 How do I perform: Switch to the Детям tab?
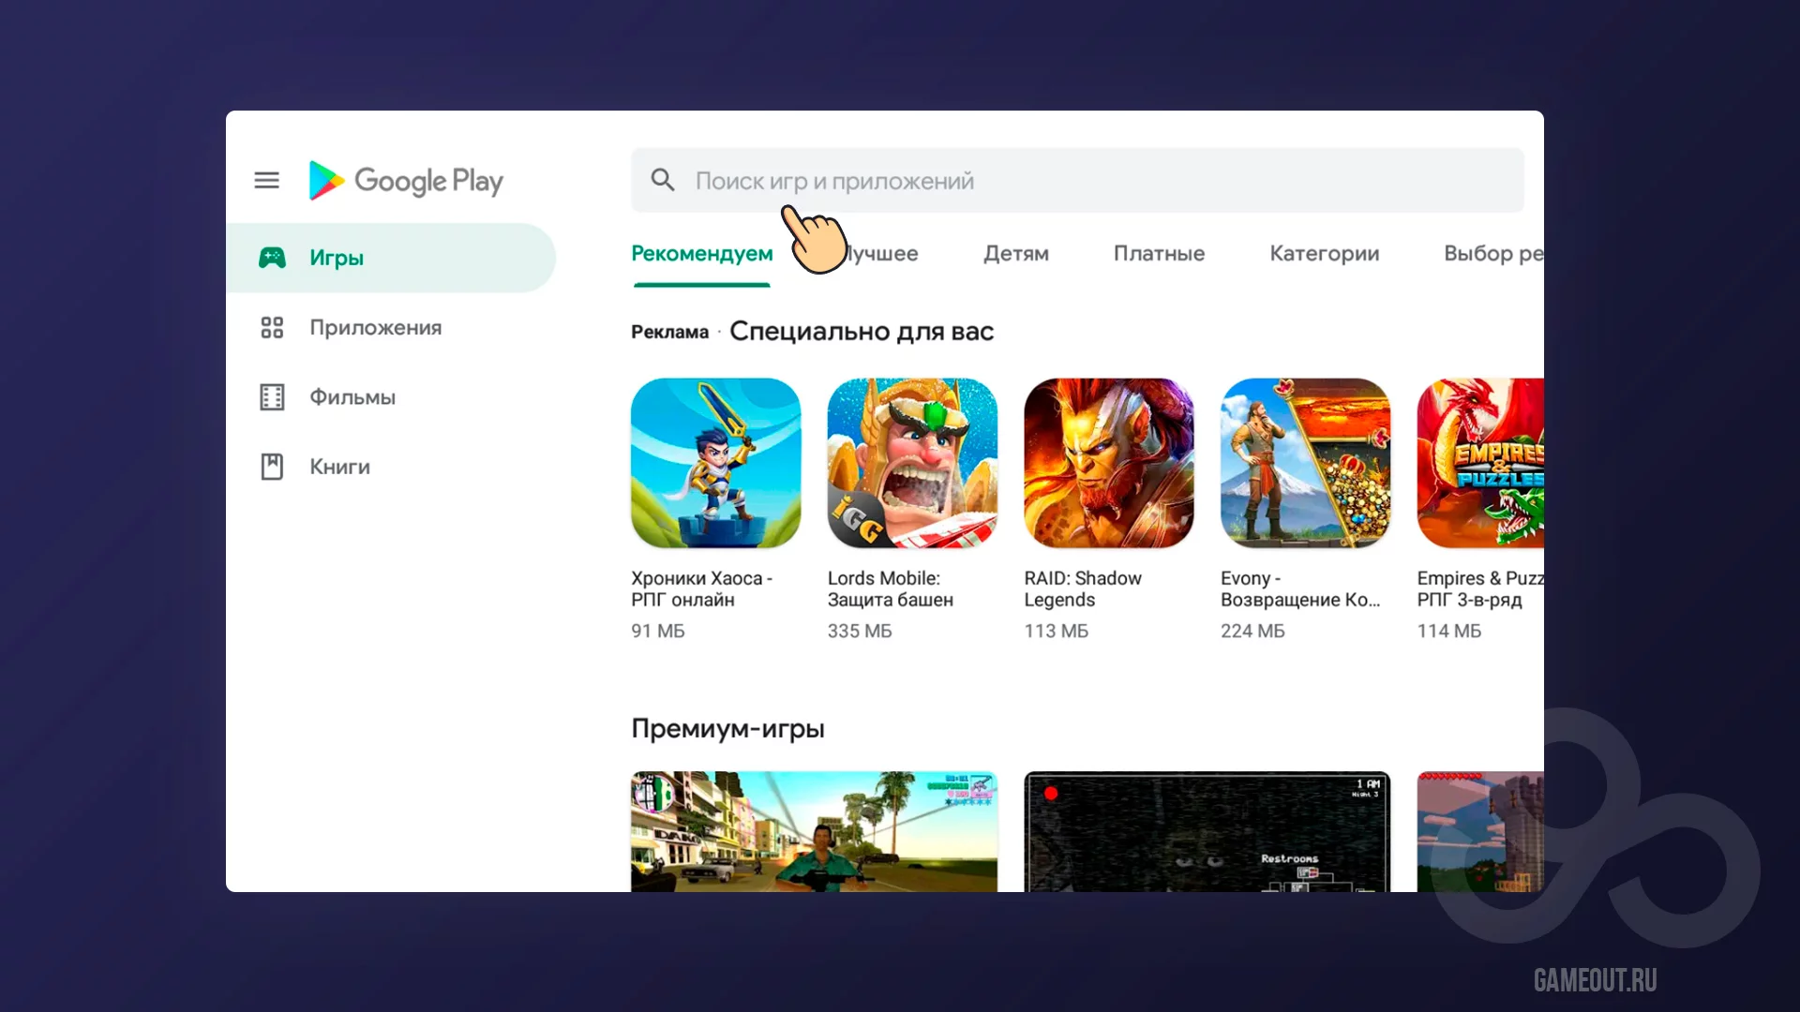pos(1016,253)
